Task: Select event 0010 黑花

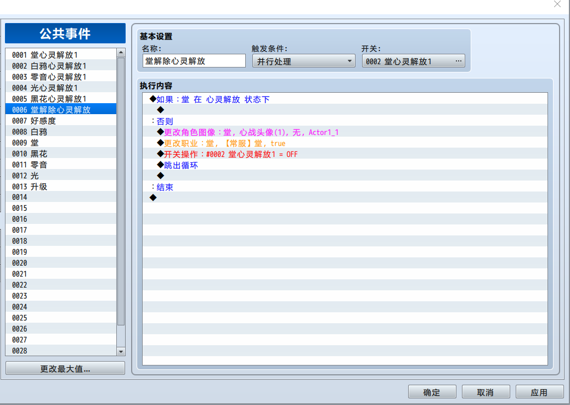Action: coord(61,154)
